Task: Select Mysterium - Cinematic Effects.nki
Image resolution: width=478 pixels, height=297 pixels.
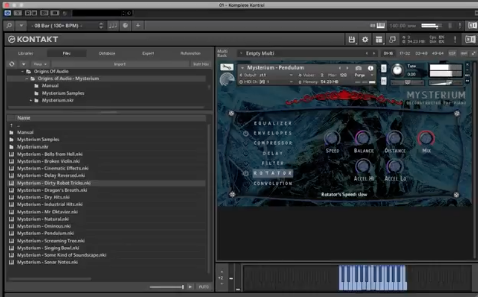Action: 52,168
